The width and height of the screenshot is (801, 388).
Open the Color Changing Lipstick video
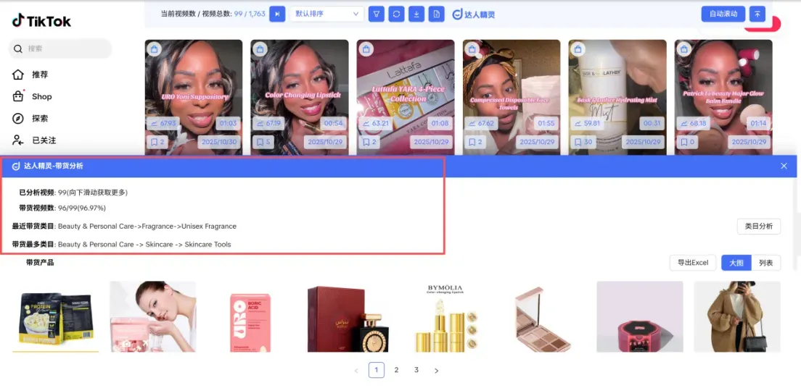tap(300, 97)
